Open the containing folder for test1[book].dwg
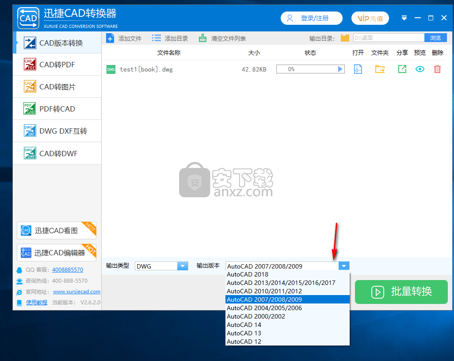Viewport: 454px width, 361px height. point(380,69)
